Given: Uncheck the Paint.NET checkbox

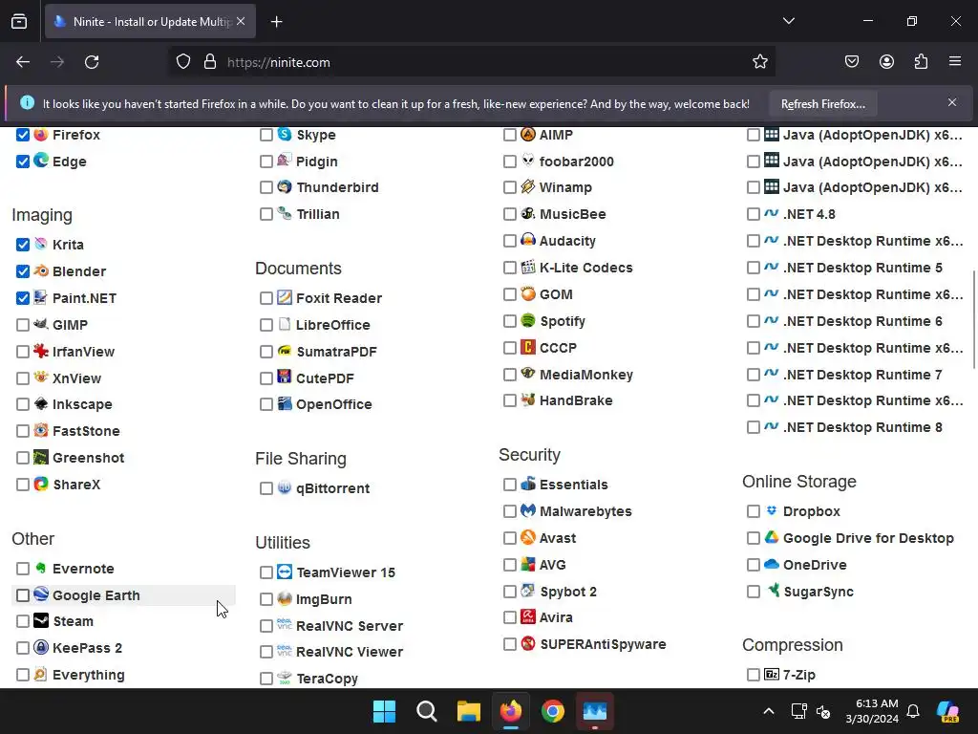Looking at the screenshot, I should pos(23,298).
